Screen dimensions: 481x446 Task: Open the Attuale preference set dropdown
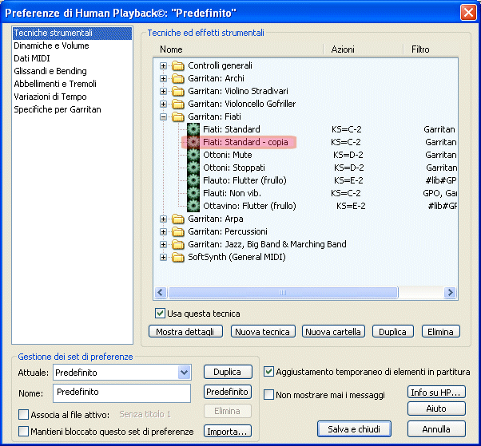pos(185,373)
